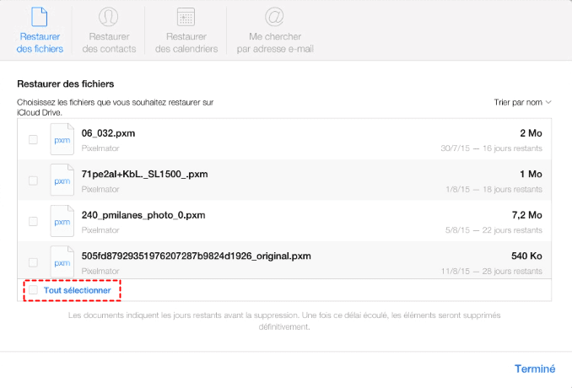
Task: Click the pxm file icon for 06_032.pxm
Action: tap(62, 139)
